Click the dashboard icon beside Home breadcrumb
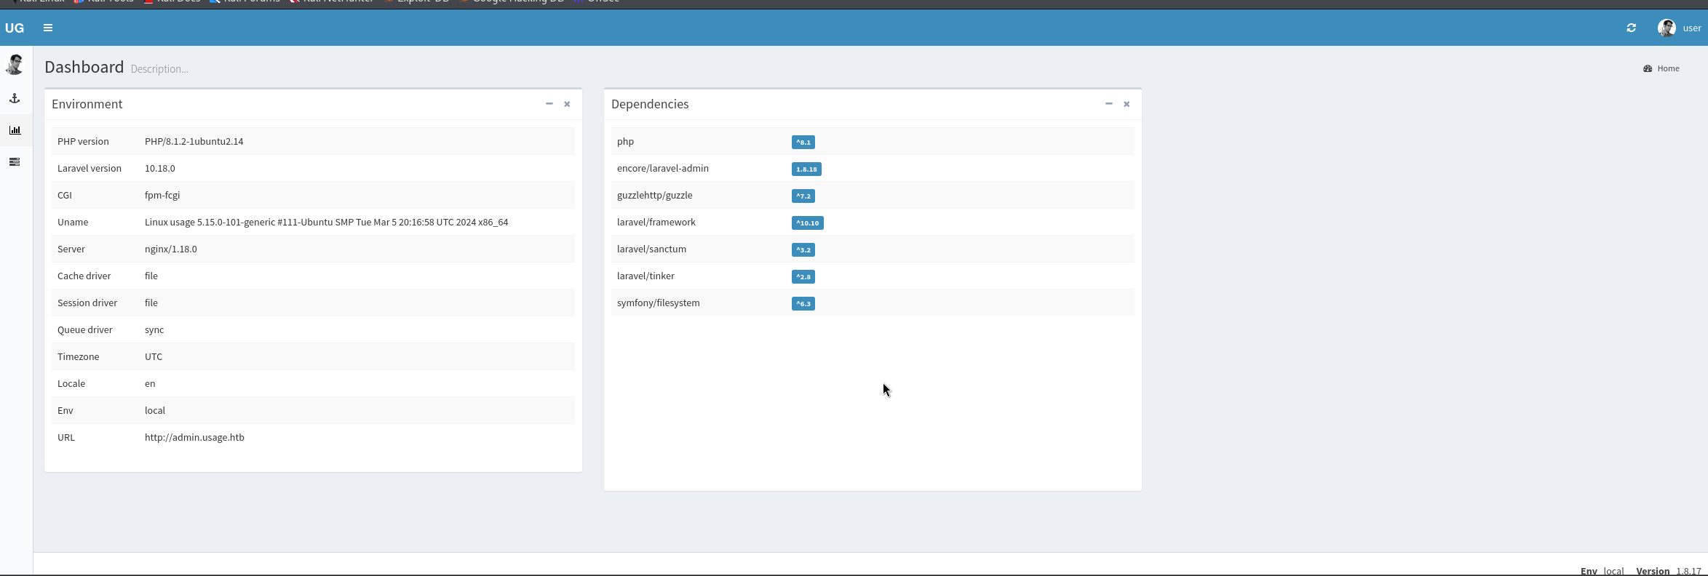This screenshot has width=1708, height=576. tap(1648, 68)
